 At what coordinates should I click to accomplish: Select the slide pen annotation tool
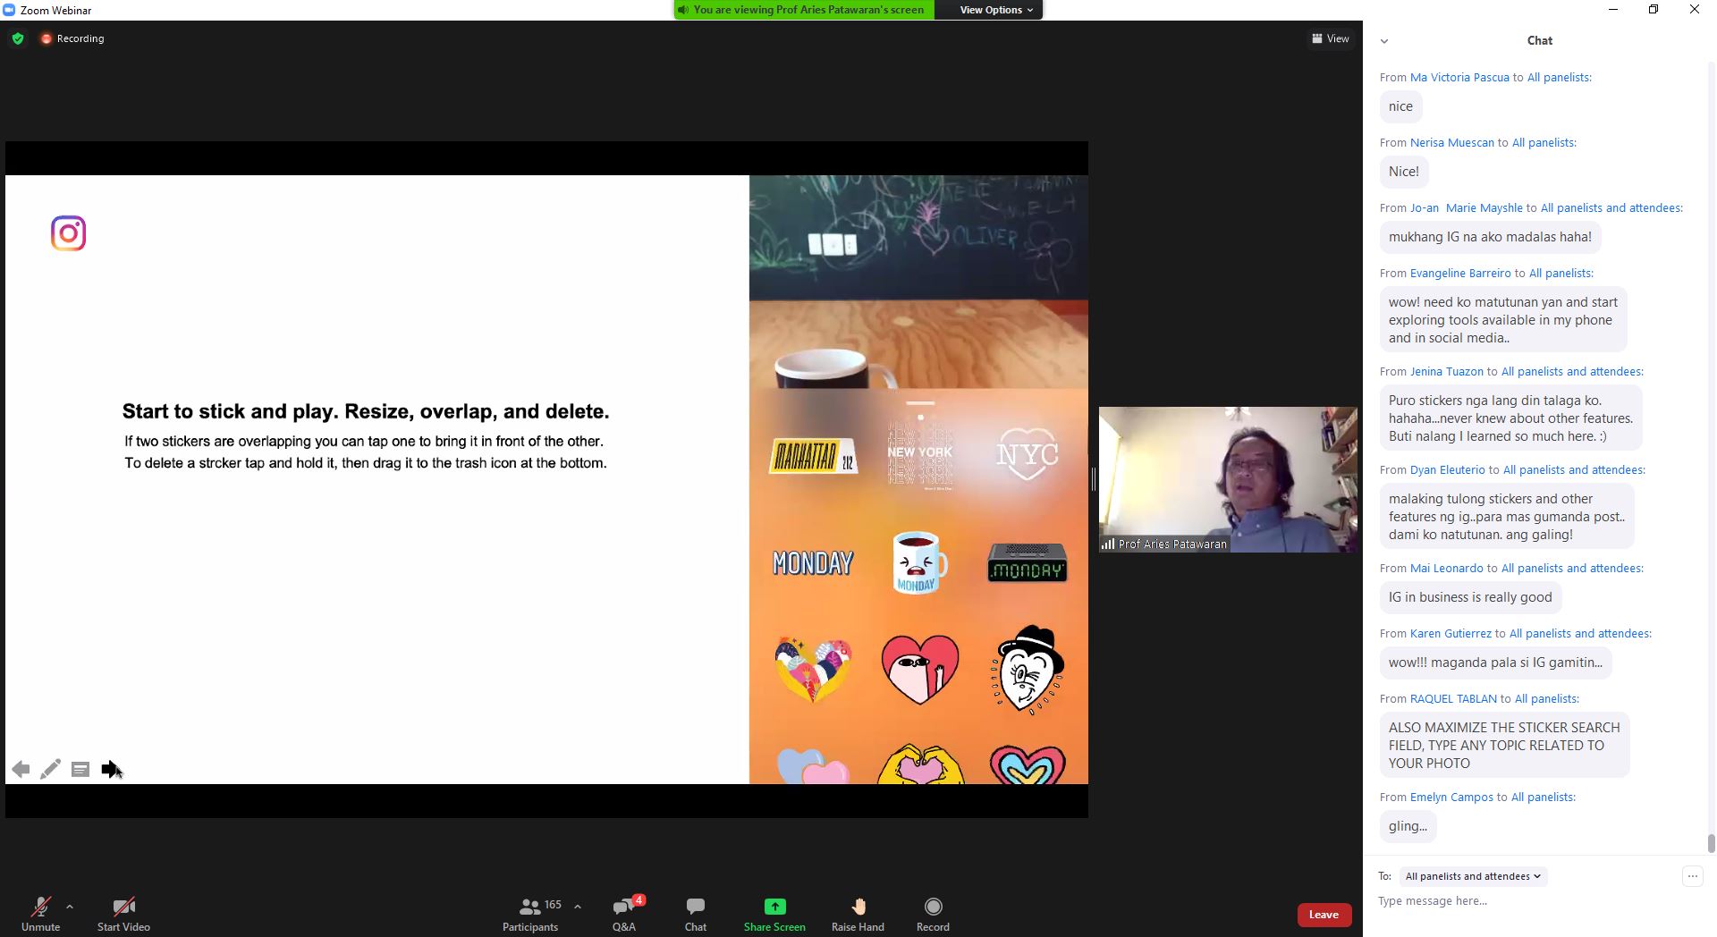(50, 769)
